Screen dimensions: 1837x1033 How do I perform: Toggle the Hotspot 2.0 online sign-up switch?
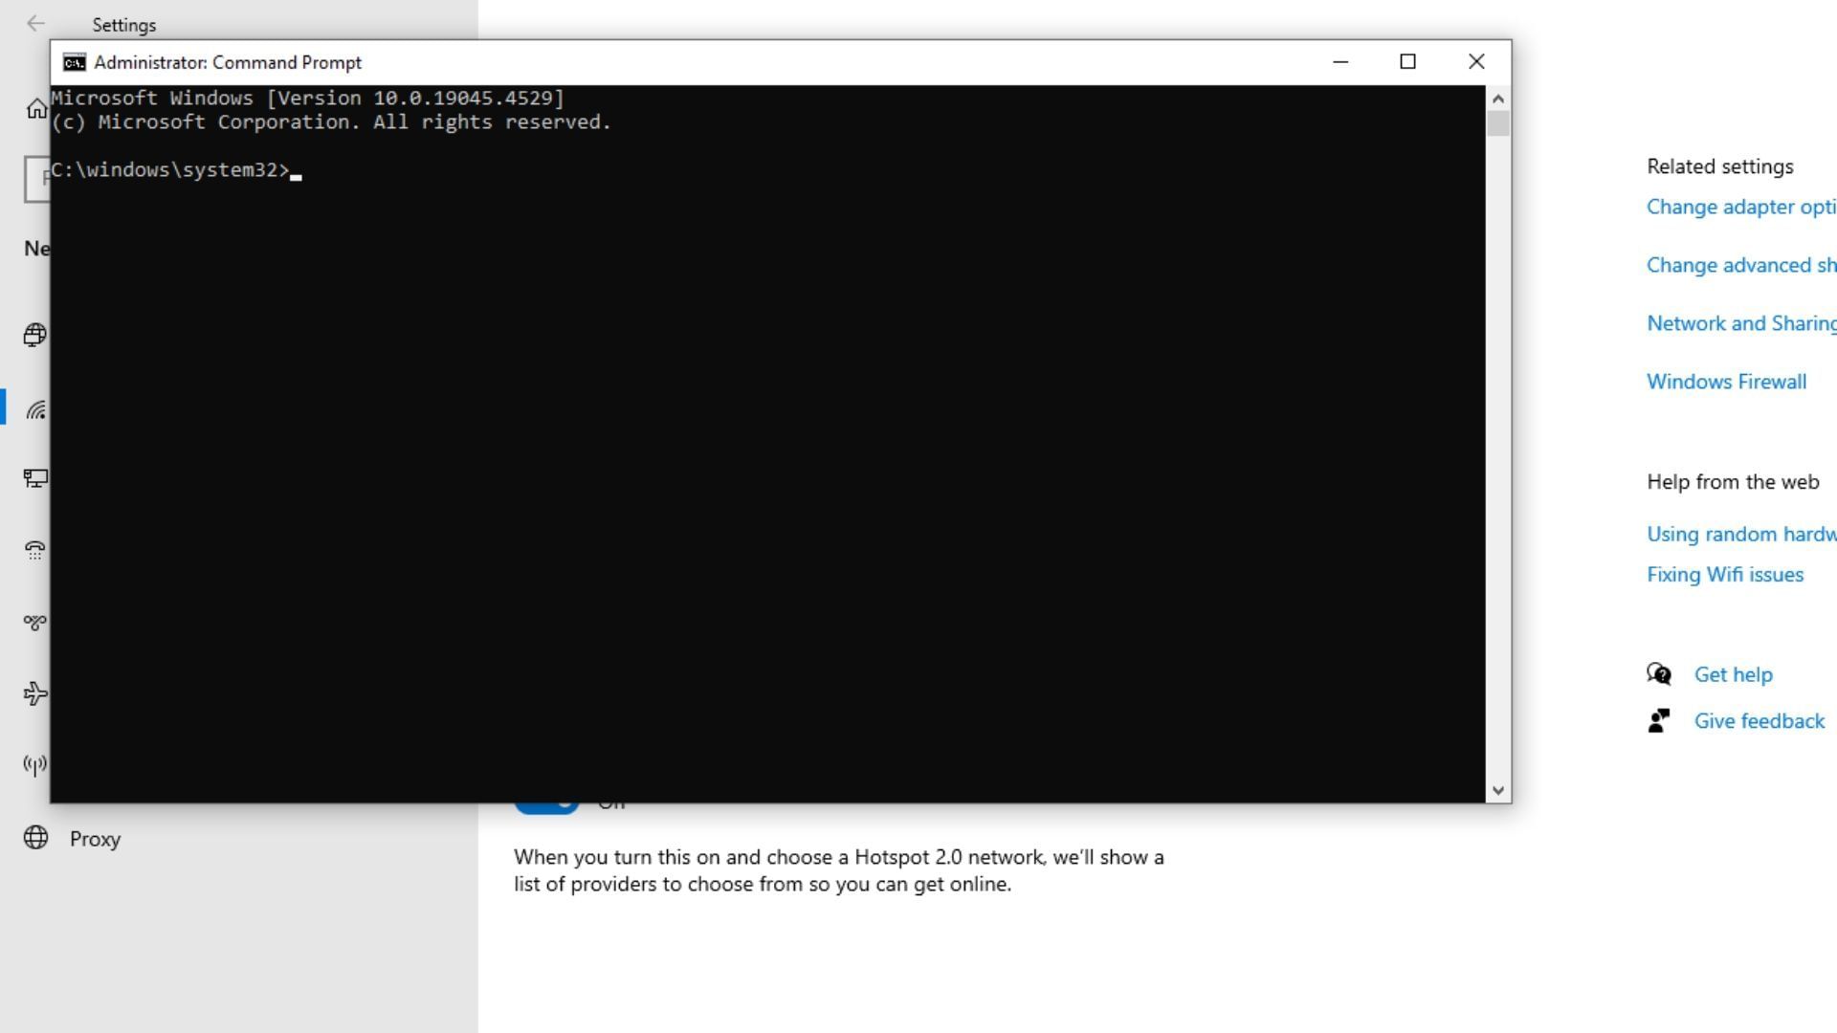pyautogui.click(x=546, y=806)
